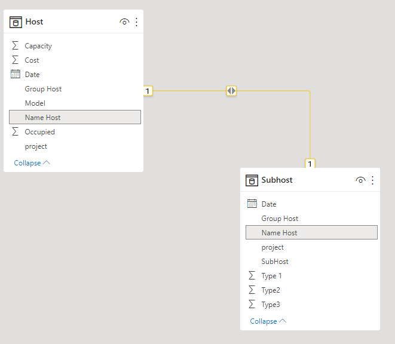
Task: Click the sigma icon beside Cost
Action: [x=15, y=60]
